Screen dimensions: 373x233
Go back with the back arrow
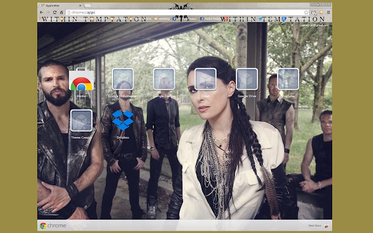point(41,12)
